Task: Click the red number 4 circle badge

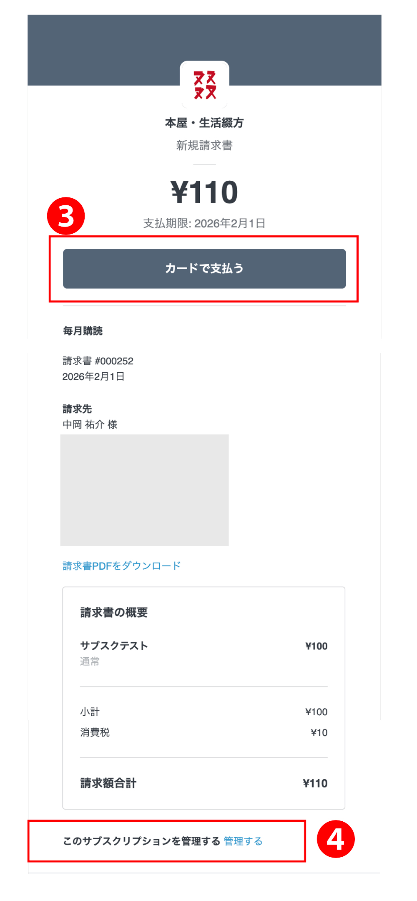Action: click(x=336, y=839)
